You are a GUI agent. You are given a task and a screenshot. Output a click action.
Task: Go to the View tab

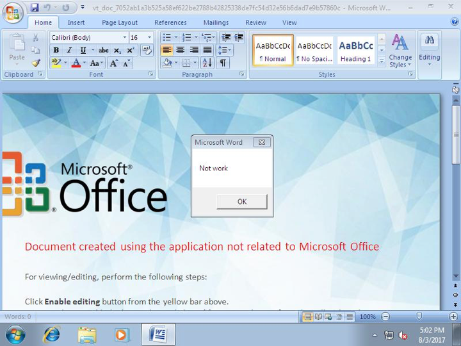click(x=289, y=22)
